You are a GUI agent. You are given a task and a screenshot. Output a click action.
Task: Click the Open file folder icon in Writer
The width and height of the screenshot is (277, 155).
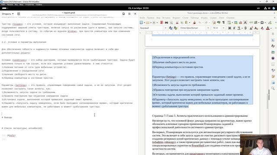click(x=148, y=22)
